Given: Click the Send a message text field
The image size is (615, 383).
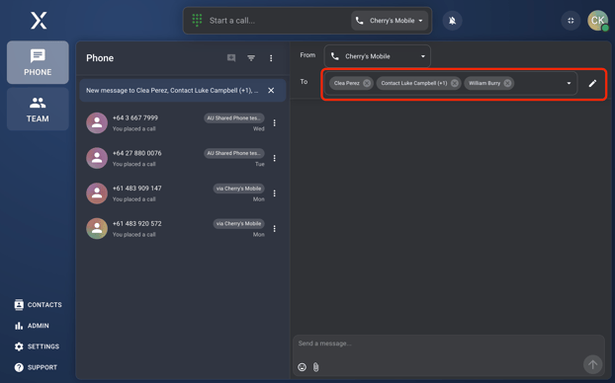Looking at the screenshot, I should [448, 344].
